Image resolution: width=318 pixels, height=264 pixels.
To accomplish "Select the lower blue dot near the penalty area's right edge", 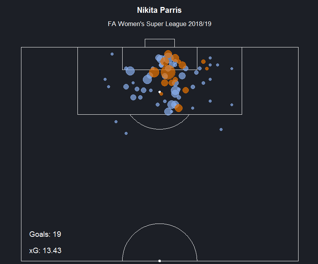I will pyautogui.click(x=232, y=105).
